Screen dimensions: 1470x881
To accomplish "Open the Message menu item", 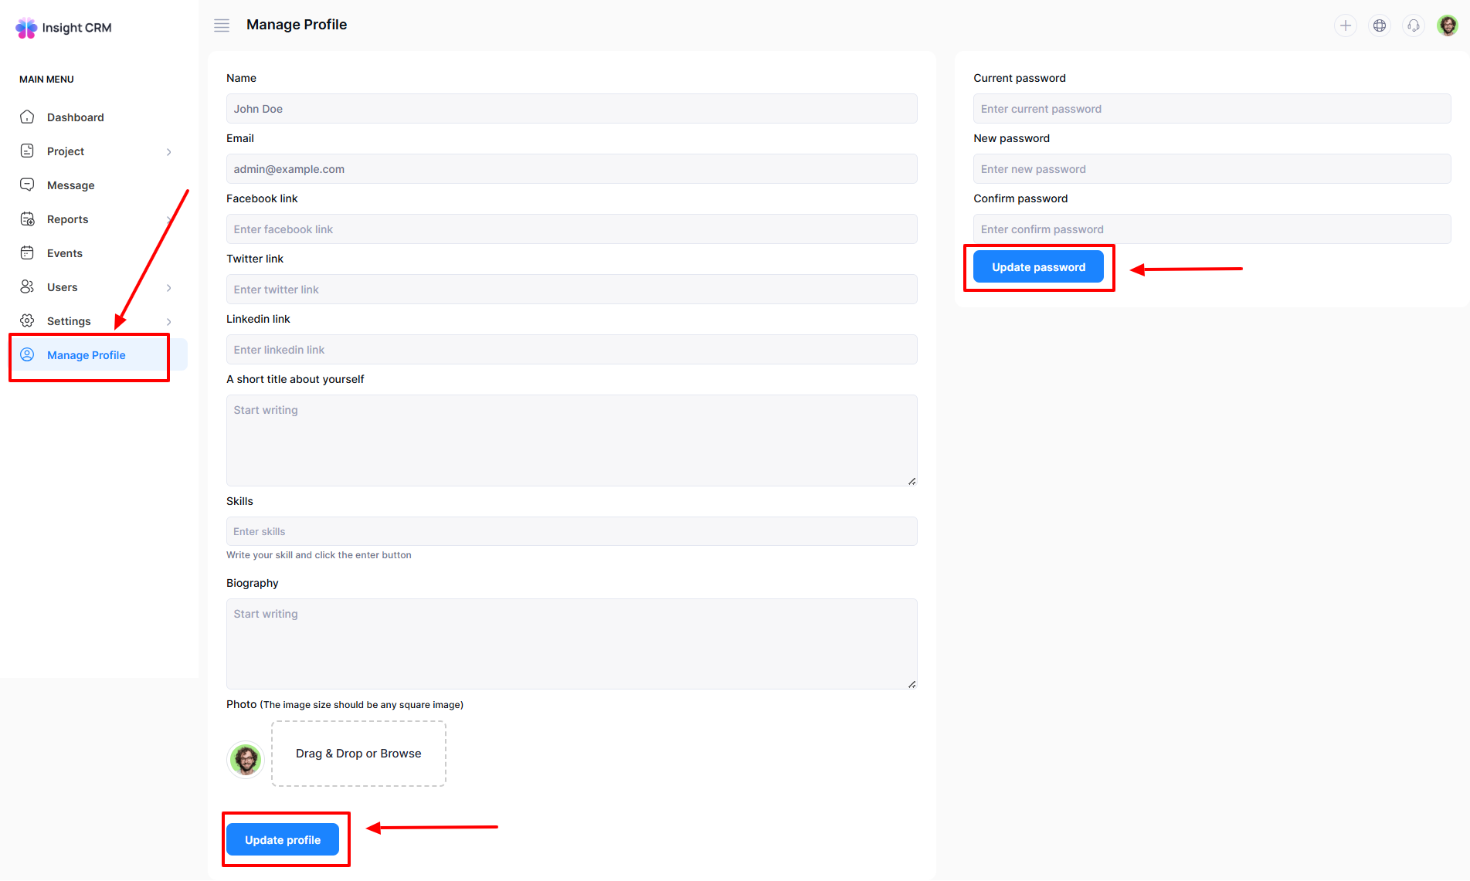I will pos(70,185).
